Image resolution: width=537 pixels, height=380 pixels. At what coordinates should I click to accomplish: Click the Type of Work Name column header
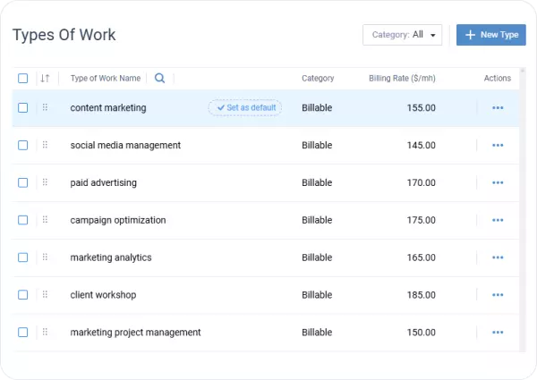106,79
